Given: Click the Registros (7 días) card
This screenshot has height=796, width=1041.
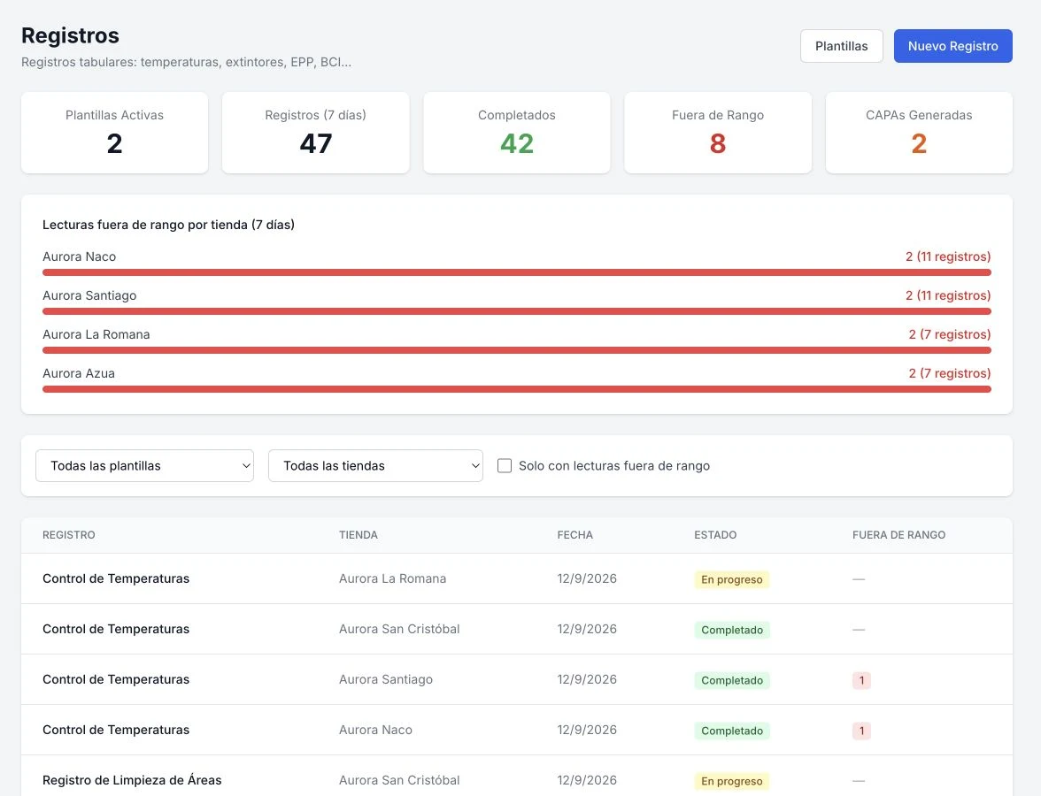Looking at the screenshot, I should (x=315, y=133).
